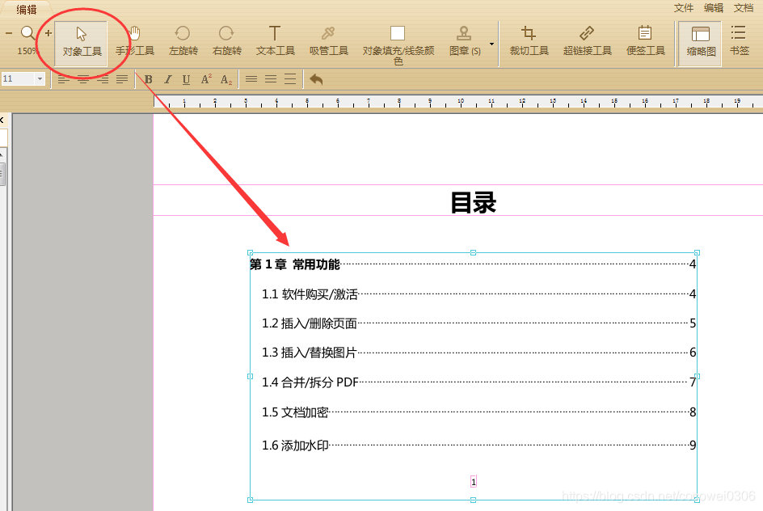
Task: Select the 对象工具 (Object Tool)
Action: click(81, 44)
